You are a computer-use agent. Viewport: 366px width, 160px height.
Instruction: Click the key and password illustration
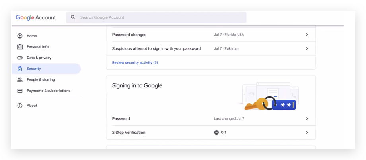pyautogui.click(x=271, y=96)
